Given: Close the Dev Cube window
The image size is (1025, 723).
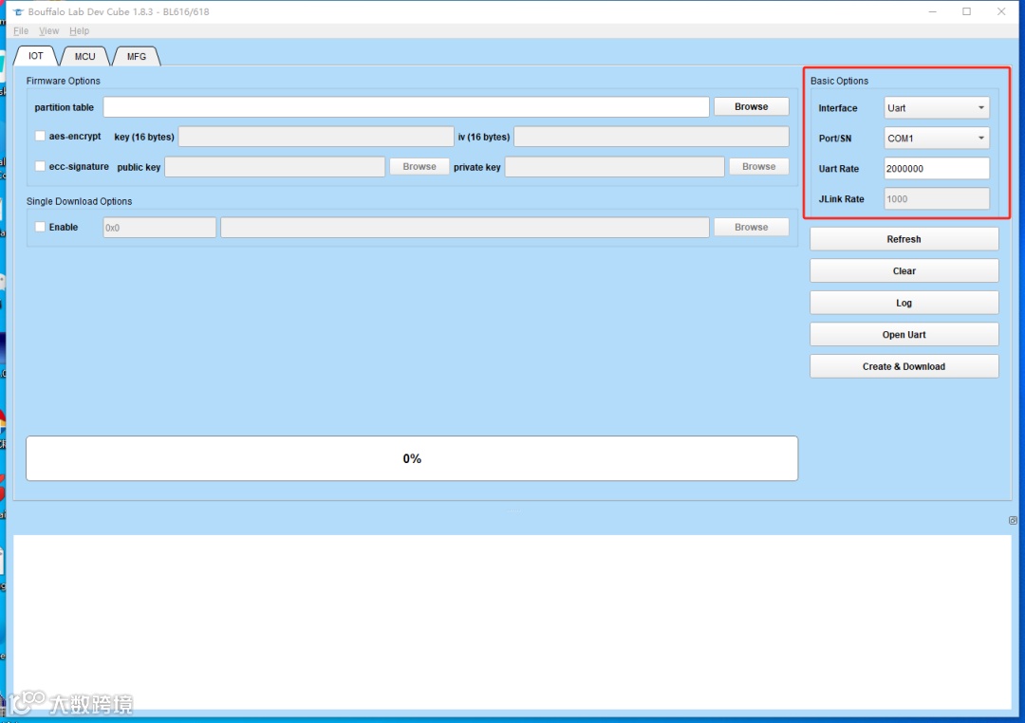Looking at the screenshot, I should [1001, 11].
